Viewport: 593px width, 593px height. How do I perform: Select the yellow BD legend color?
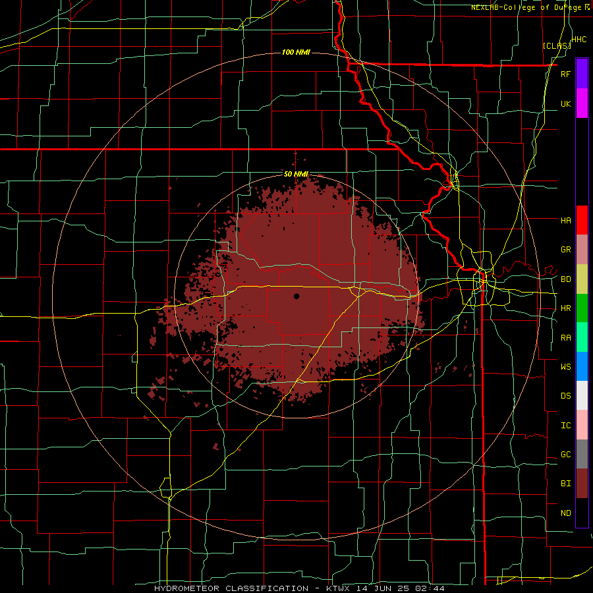tap(582, 279)
